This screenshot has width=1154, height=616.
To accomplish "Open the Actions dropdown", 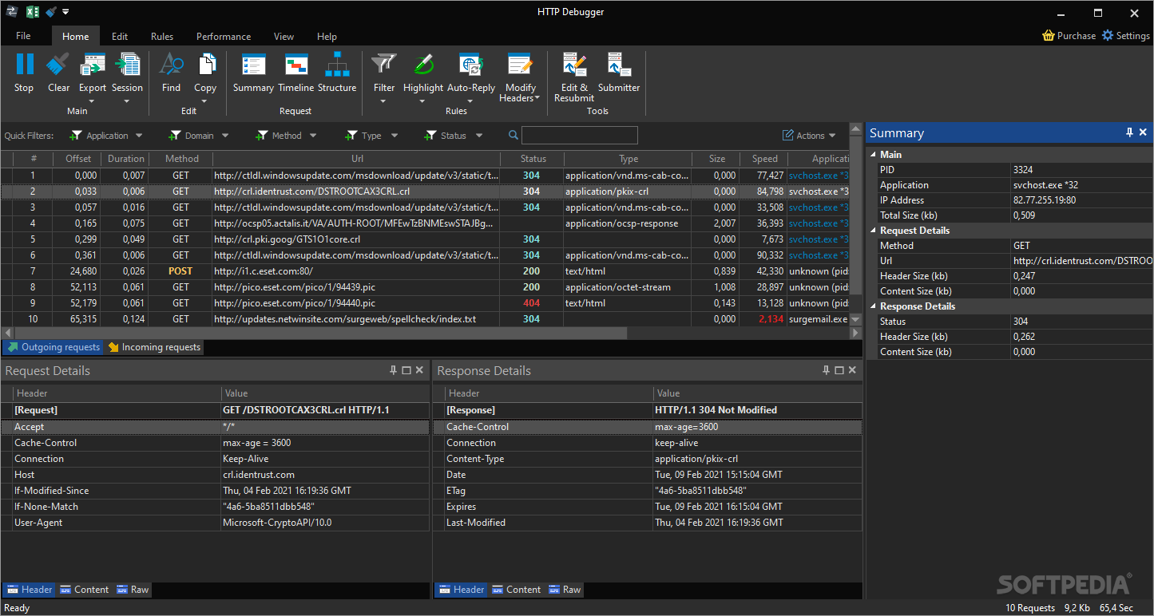I will 809,136.
